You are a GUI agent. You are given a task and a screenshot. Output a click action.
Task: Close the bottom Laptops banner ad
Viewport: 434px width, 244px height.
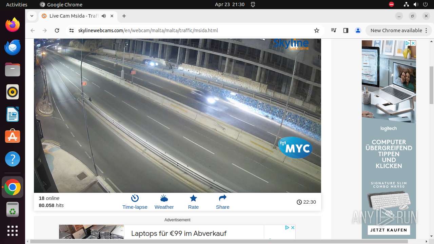[293, 227]
